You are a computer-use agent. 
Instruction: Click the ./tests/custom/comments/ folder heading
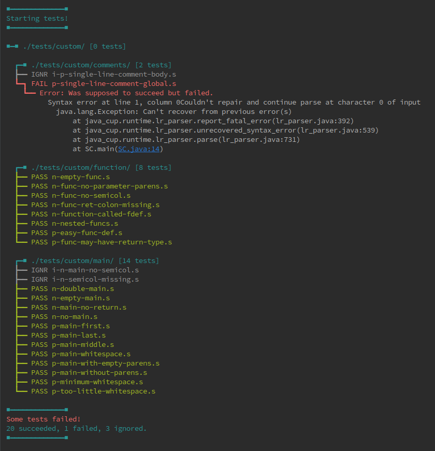[102, 65]
